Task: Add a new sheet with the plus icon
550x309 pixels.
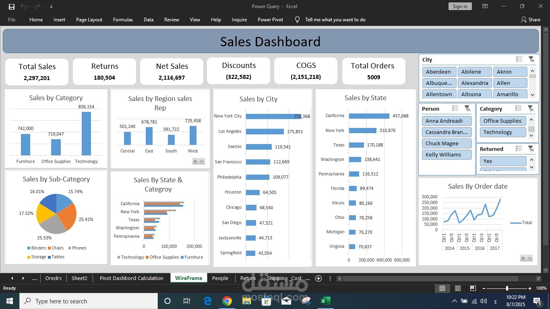Action: (x=318, y=278)
